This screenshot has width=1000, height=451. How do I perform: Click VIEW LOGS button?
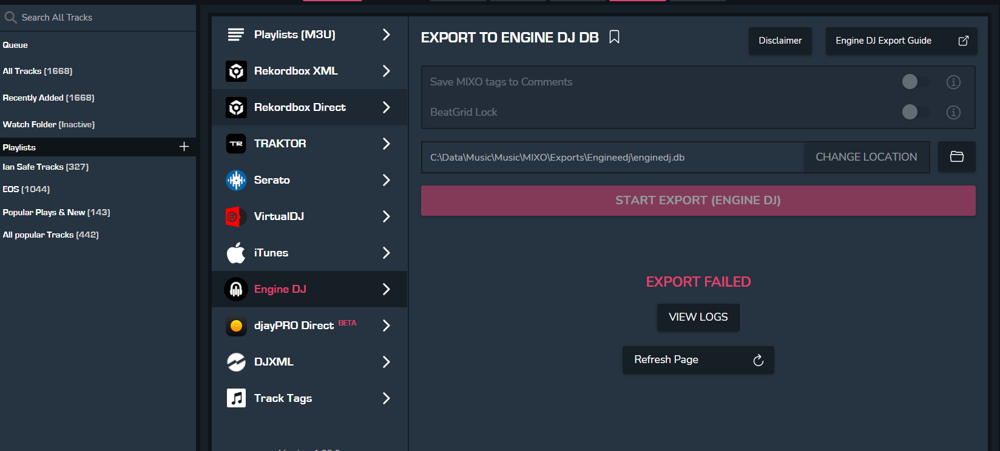[x=698, y=317]
